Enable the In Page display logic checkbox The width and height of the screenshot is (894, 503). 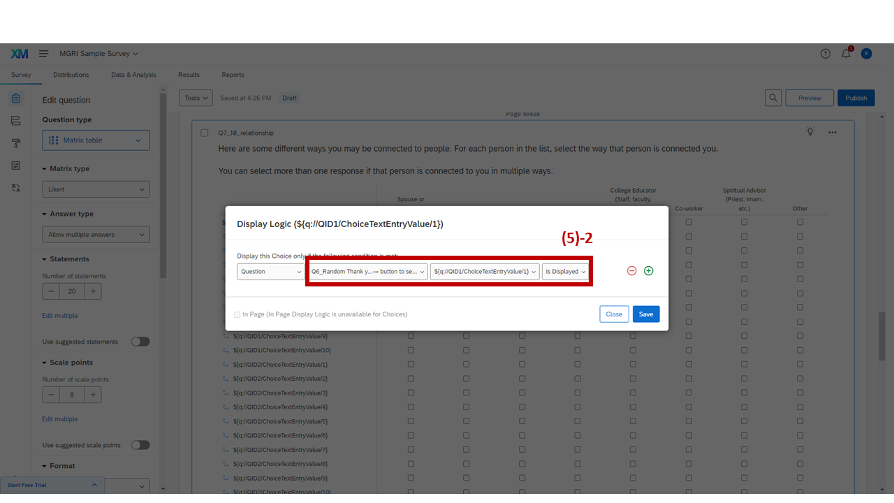point(237,314)
